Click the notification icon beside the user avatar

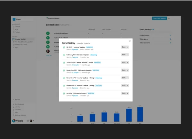click(28, 121)
